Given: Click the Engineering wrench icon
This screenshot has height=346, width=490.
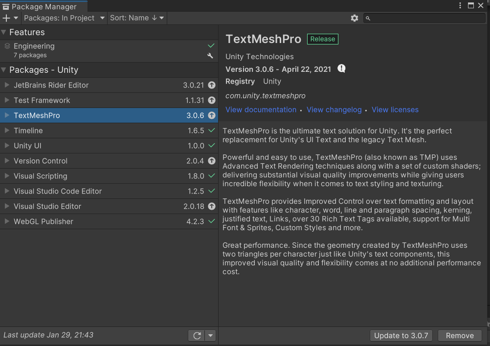Looking at the screenshot, I should [x=210, y=56].
